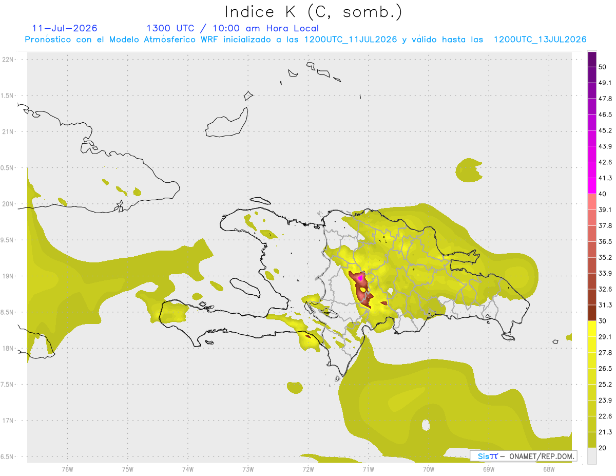This screenshot has width=616, height=476.
Task: Click the '69W' longitude label
Action: [x=489, y=470]
